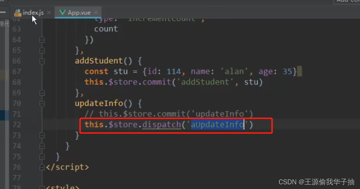The width and height of the screenshot is (360, 189).
Task: Click line number 67 in gutter
Action: pos(16,72)
